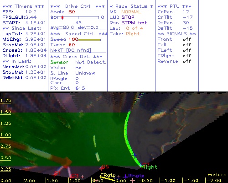228x183 pixels.
Task: Click the green Right label marker
Action: 150,167
